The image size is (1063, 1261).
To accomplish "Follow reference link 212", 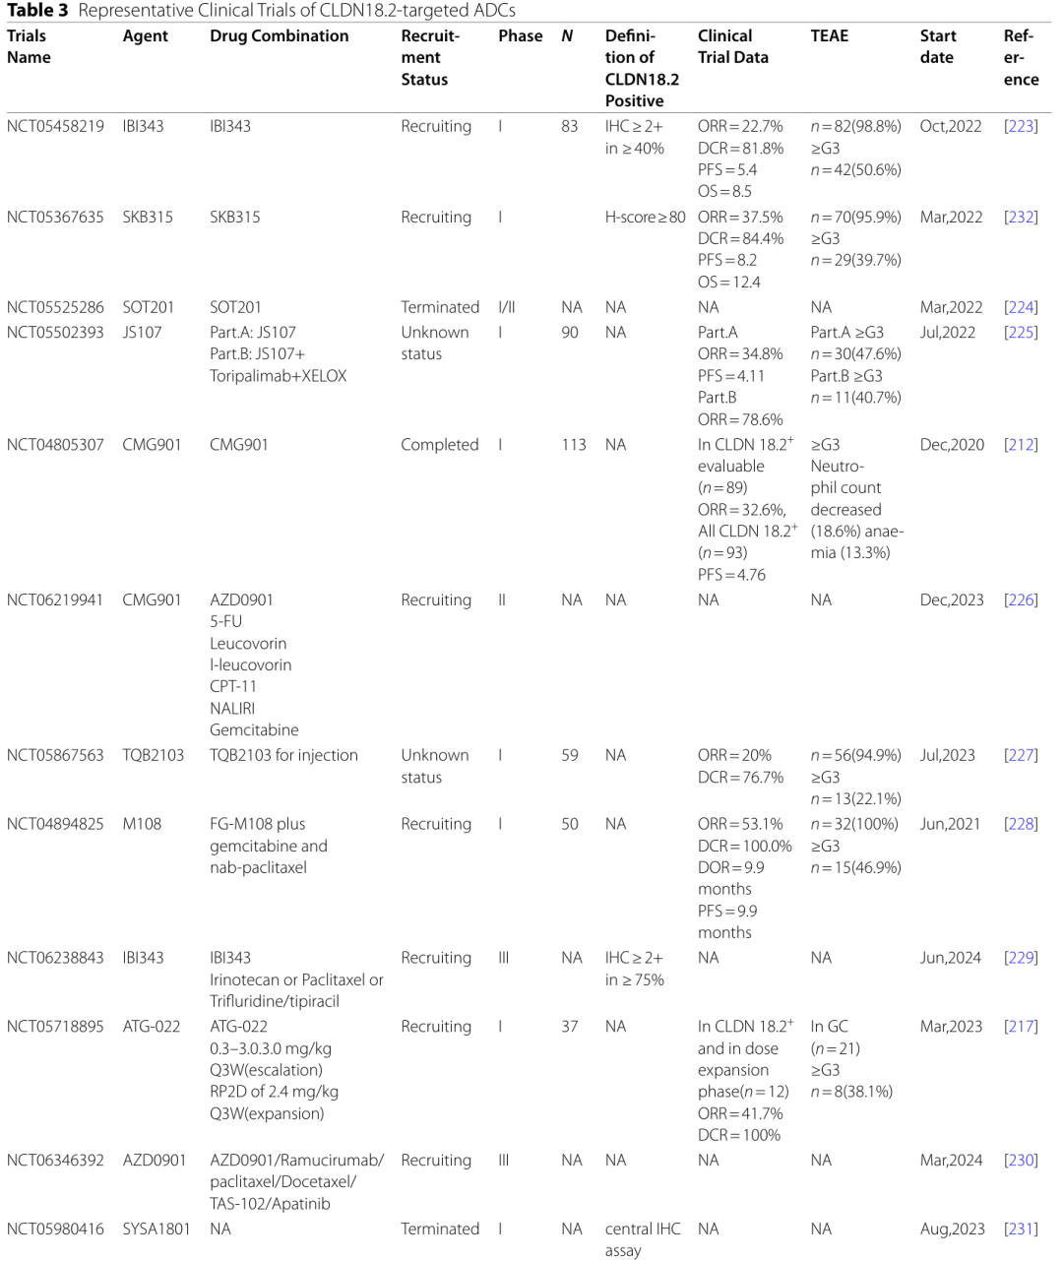I will [1021, 445].
